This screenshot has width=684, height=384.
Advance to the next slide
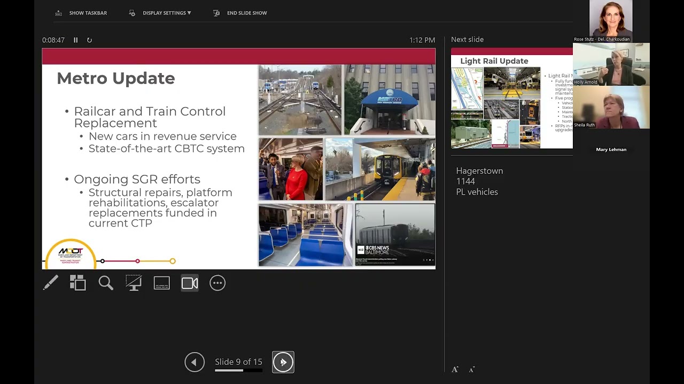283,362
